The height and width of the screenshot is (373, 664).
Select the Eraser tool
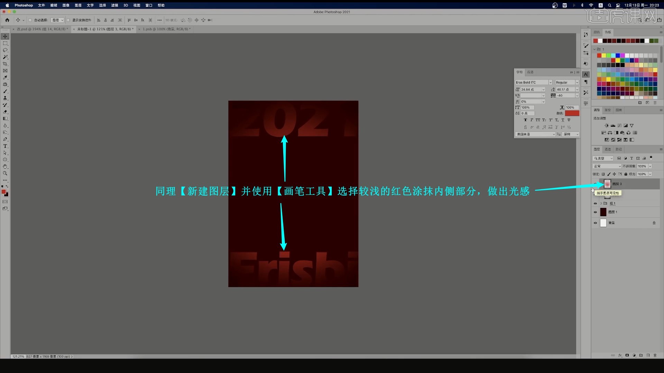click(5, 112)
